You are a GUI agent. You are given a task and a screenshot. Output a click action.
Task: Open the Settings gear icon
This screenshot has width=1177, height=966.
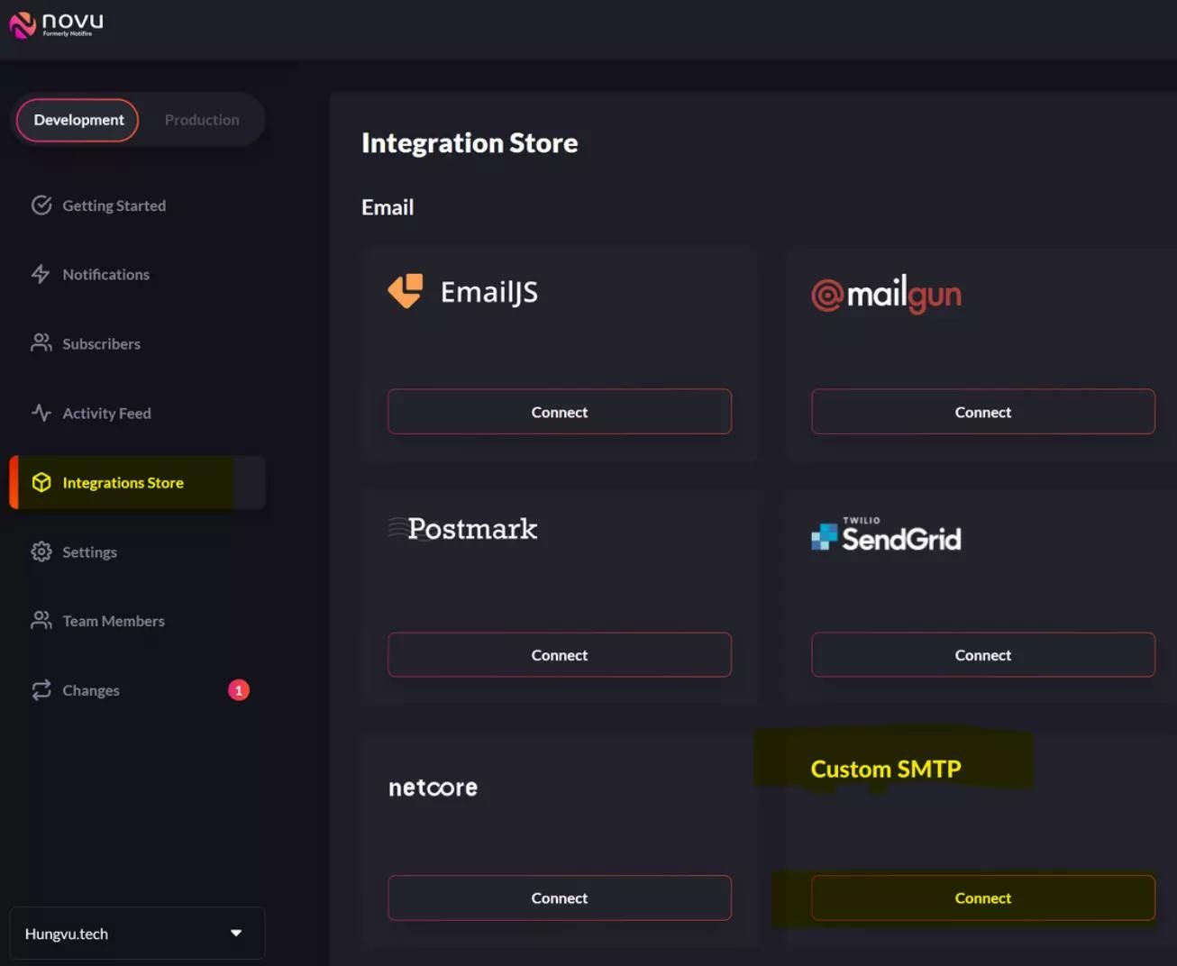point(41,551)
